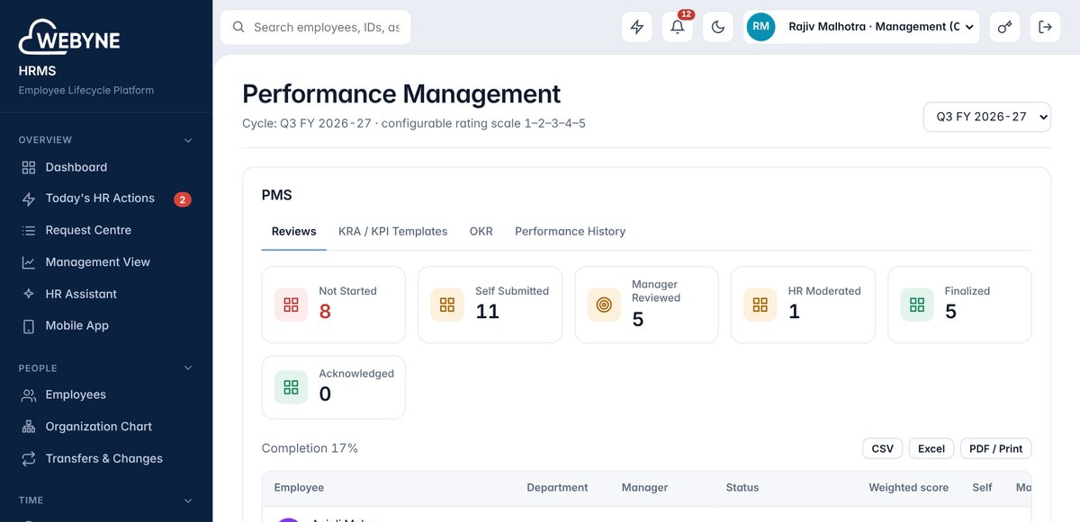1080x522 pixels.
Task: Click the Performance Management heading
Action: tap(401, 94)
